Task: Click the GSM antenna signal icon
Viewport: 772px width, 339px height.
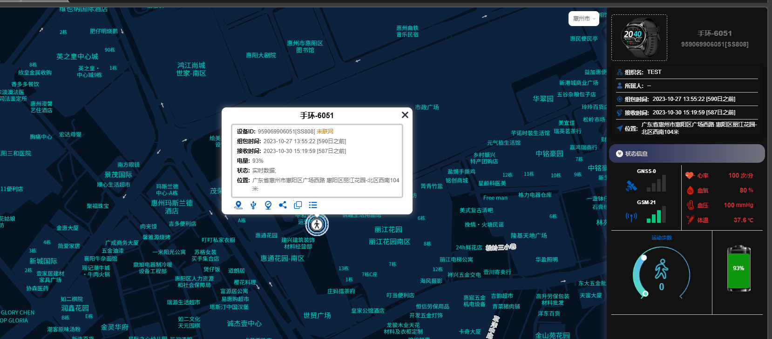Action: tap(631, 217)
